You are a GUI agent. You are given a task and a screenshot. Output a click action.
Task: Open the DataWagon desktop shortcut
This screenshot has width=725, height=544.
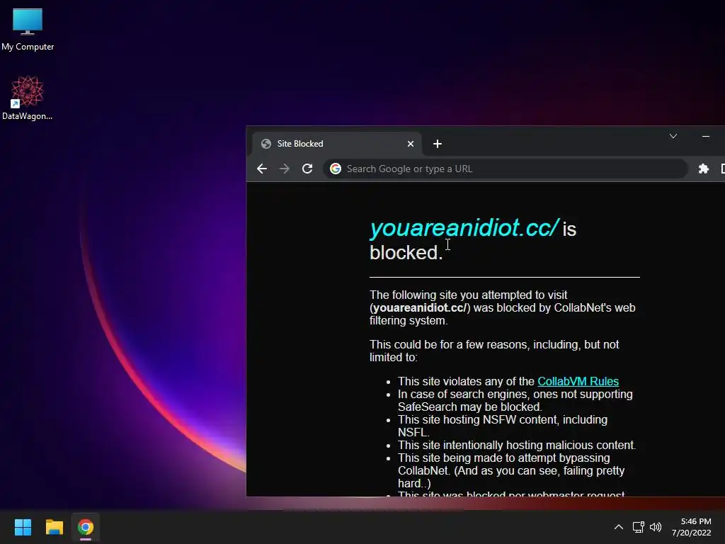[28, 98]
